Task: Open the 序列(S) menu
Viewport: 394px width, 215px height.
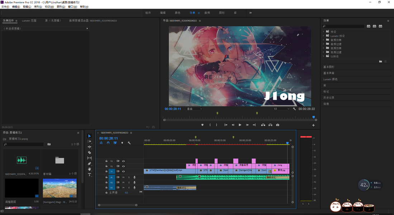Action: 38,6
